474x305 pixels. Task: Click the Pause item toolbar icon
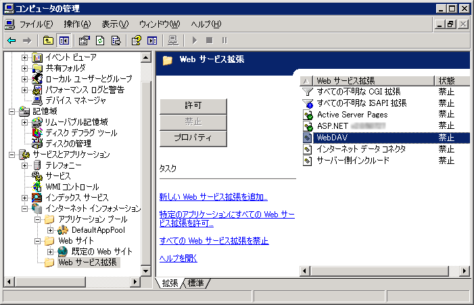224,40
